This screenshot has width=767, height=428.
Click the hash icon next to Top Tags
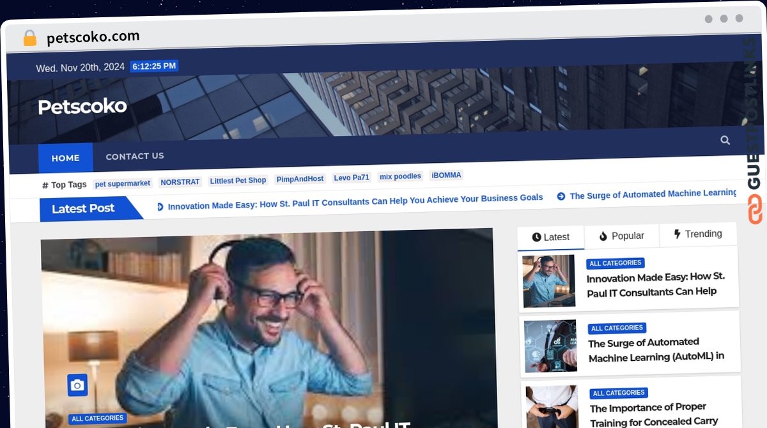click(45, 185)
